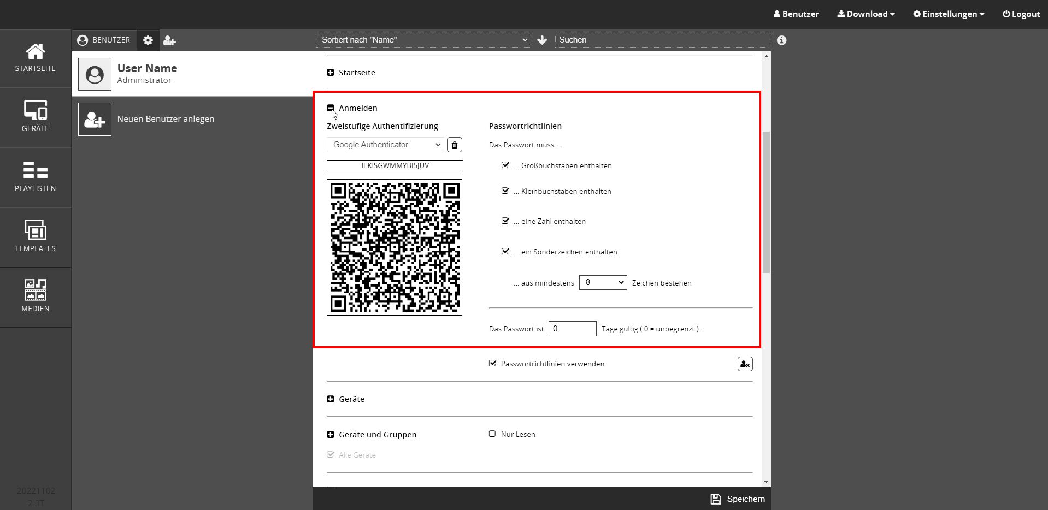This screenshot has height=510, width=1048.
Task: Open the Google Authenticator dropdown
Action: (x=385, y=145)
